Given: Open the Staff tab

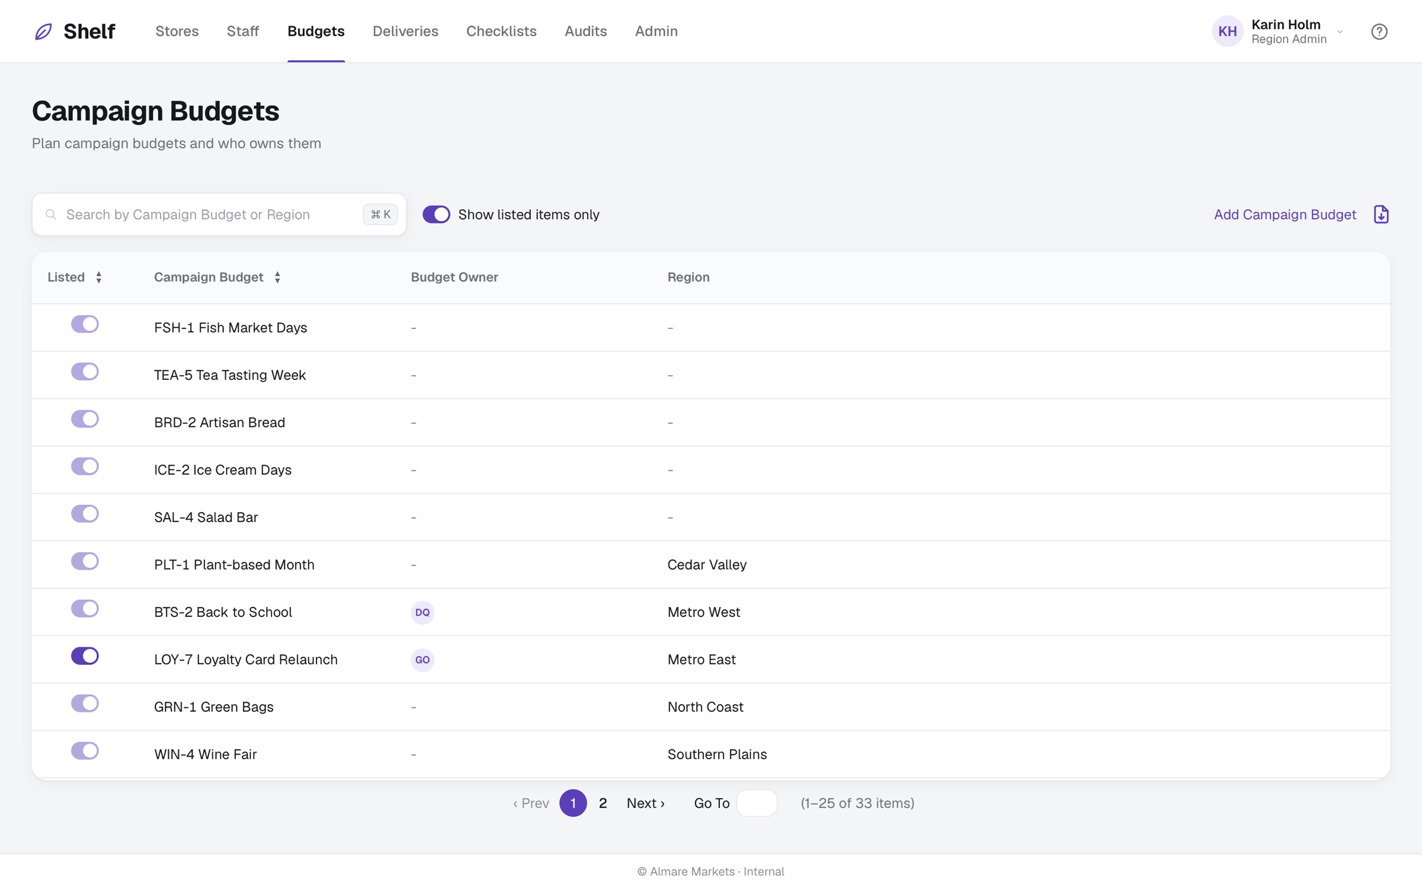Looking at the screenshot, I should click(x=243, y=31).
